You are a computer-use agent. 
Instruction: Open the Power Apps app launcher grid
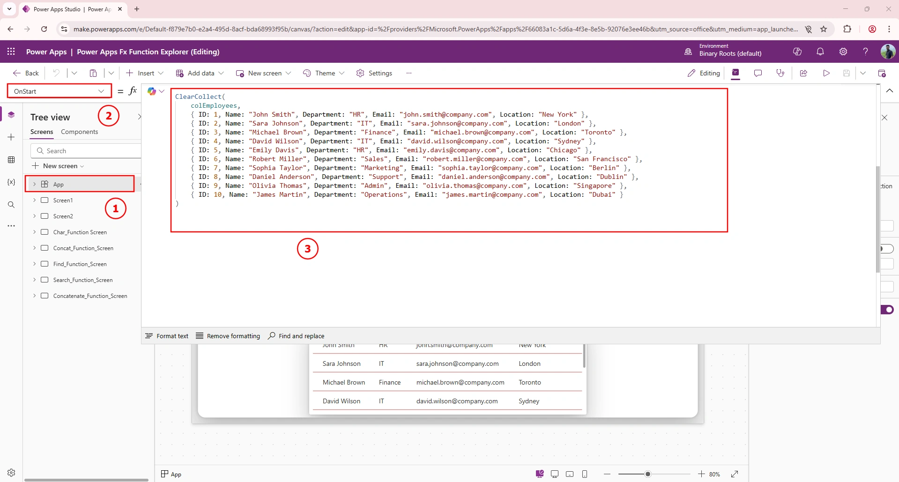[x=11, y=52]
